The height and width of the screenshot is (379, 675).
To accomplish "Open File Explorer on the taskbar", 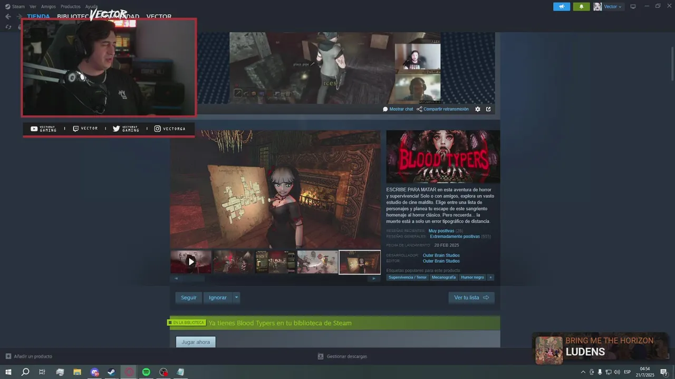I will [77, 372].
